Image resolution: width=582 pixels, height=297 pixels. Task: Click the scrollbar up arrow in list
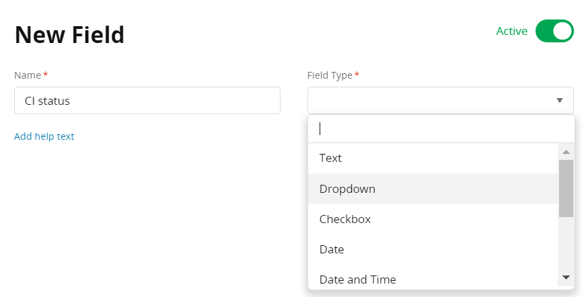coord(566,152)
